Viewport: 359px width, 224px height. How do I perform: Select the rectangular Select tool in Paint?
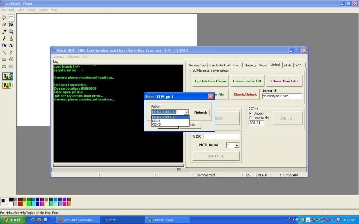pyautogui.click(x=11, y=17)
